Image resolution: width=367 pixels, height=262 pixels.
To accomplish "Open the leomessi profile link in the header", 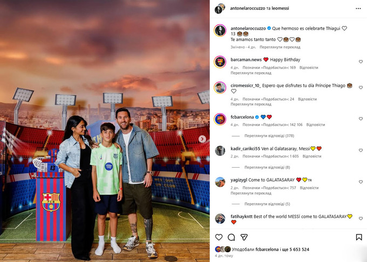I will coord(280,8).
